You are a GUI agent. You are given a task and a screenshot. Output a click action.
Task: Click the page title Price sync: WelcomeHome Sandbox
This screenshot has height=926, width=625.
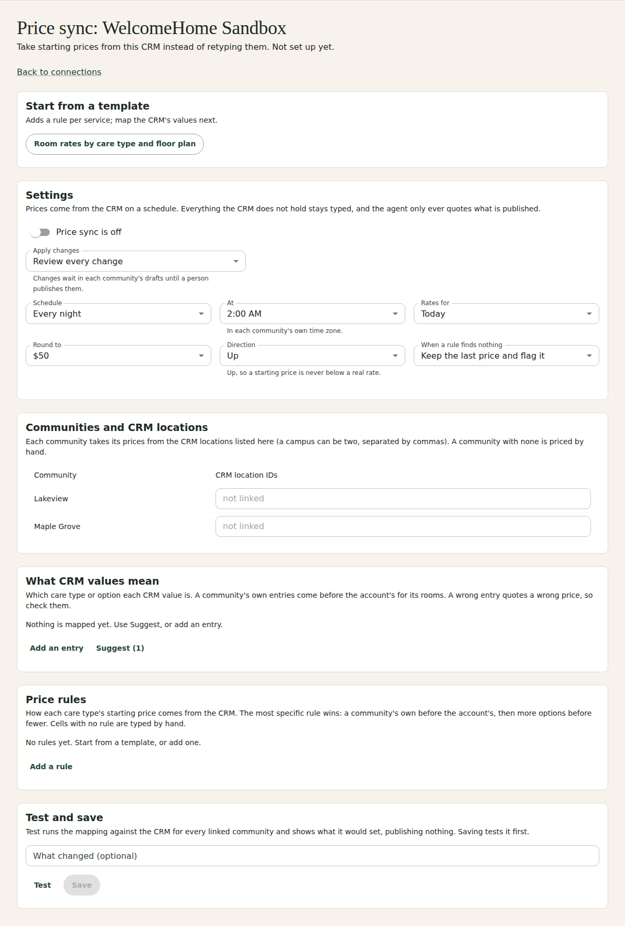(x=152, y=28)
